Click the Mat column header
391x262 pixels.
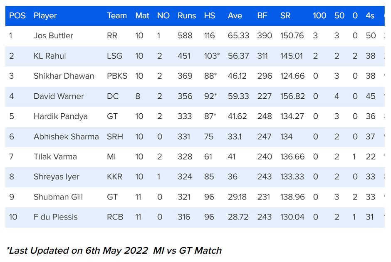point(142,16)
